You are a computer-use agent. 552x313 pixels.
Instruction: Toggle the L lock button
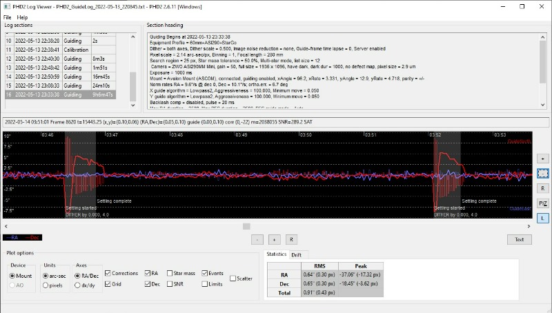(542, 219)
